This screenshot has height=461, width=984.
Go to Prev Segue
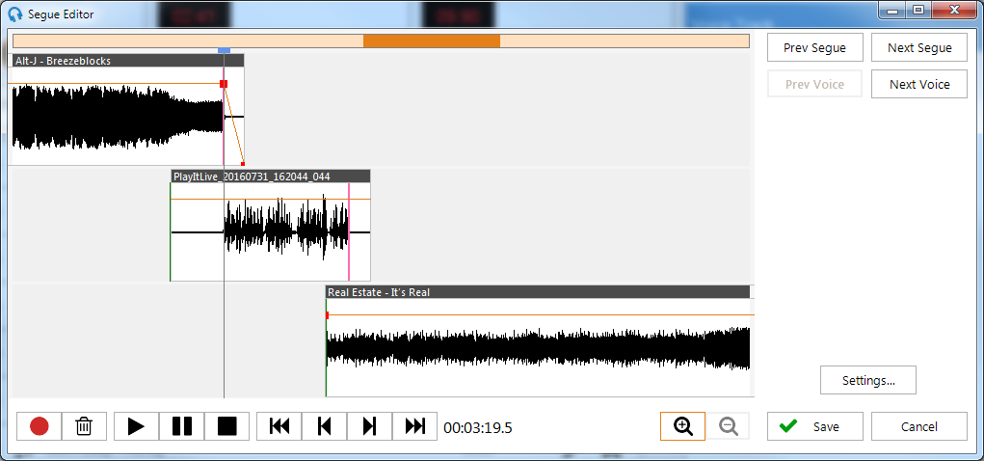(814, 47)
